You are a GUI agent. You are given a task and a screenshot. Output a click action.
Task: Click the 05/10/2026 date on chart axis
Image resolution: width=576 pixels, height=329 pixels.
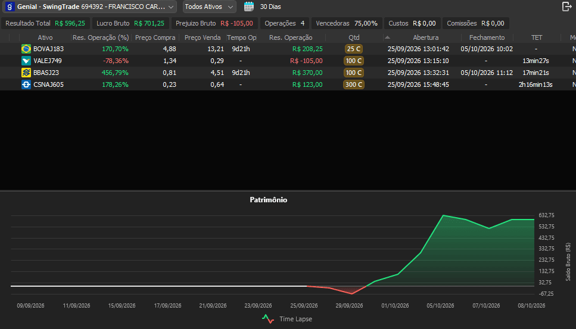point(440,306)
